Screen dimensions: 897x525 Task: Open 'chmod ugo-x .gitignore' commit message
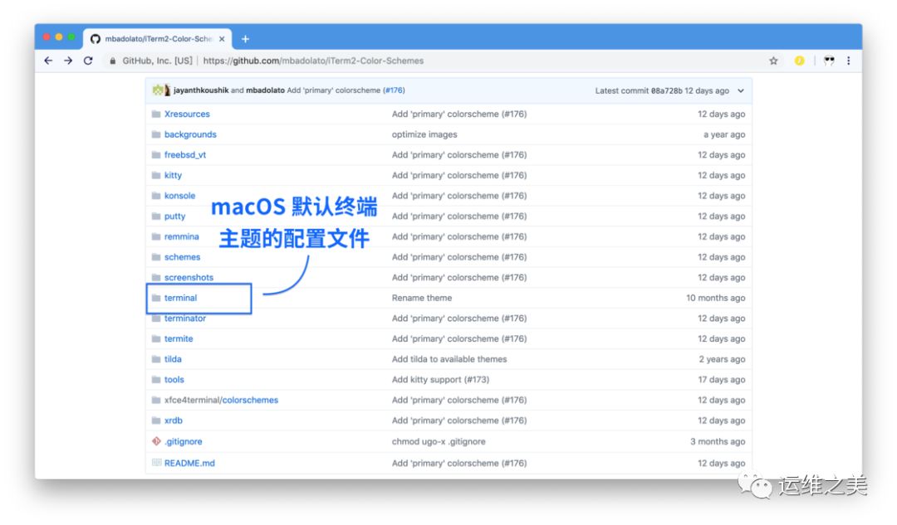coord(439,441)
